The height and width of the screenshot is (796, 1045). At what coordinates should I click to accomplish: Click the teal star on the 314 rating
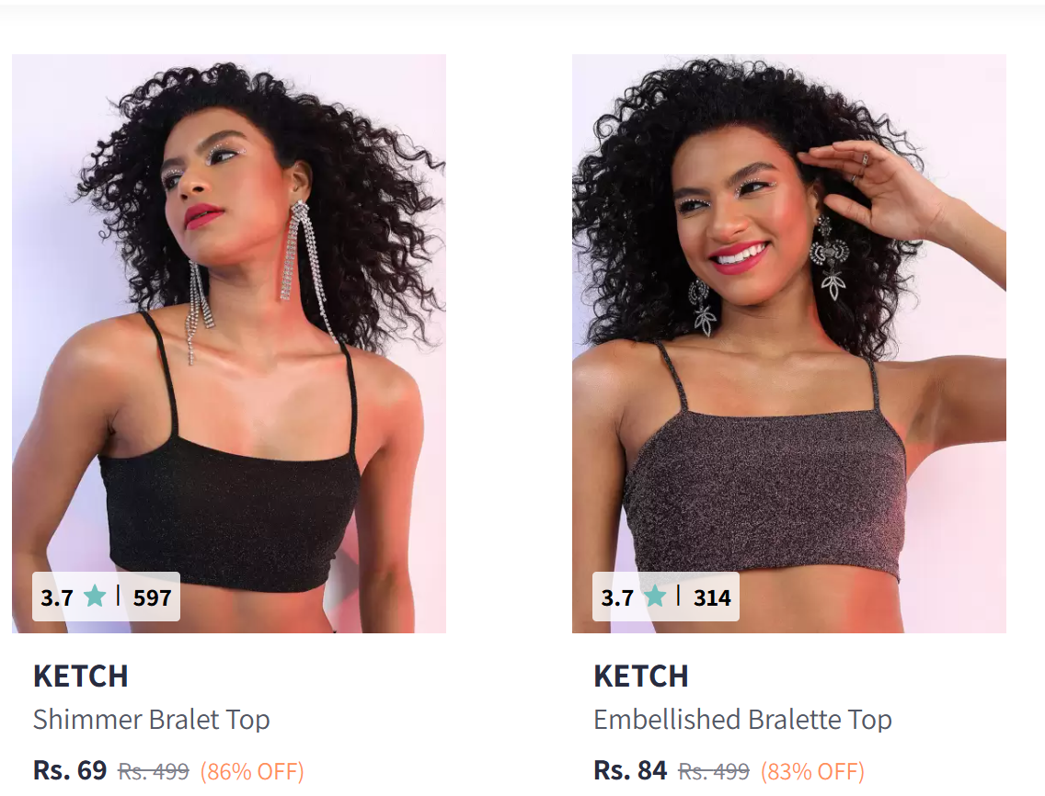[x=655, y=597]
